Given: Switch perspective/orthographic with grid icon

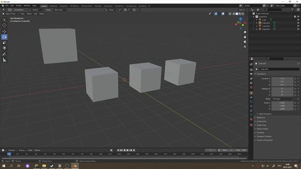Looking at the screenshot, I should [x=245, y=46].
